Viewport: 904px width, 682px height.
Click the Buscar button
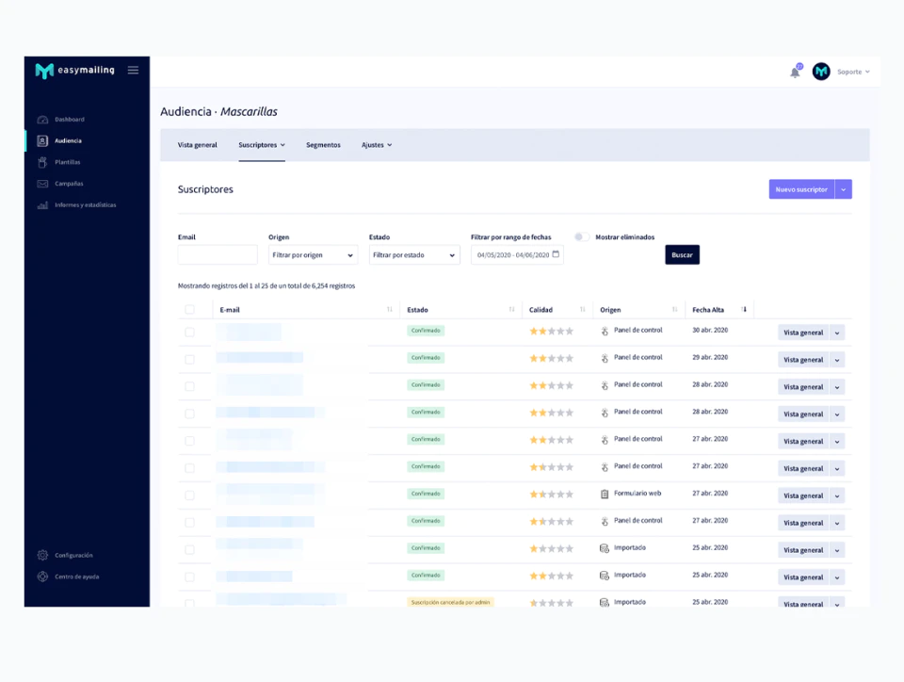(682, 255)
